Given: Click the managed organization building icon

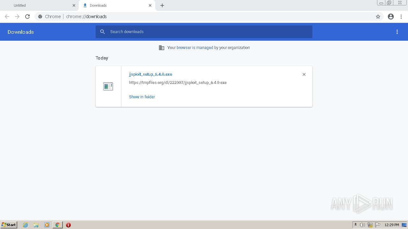Looking at the screenshot, I should tap(162, 48).
